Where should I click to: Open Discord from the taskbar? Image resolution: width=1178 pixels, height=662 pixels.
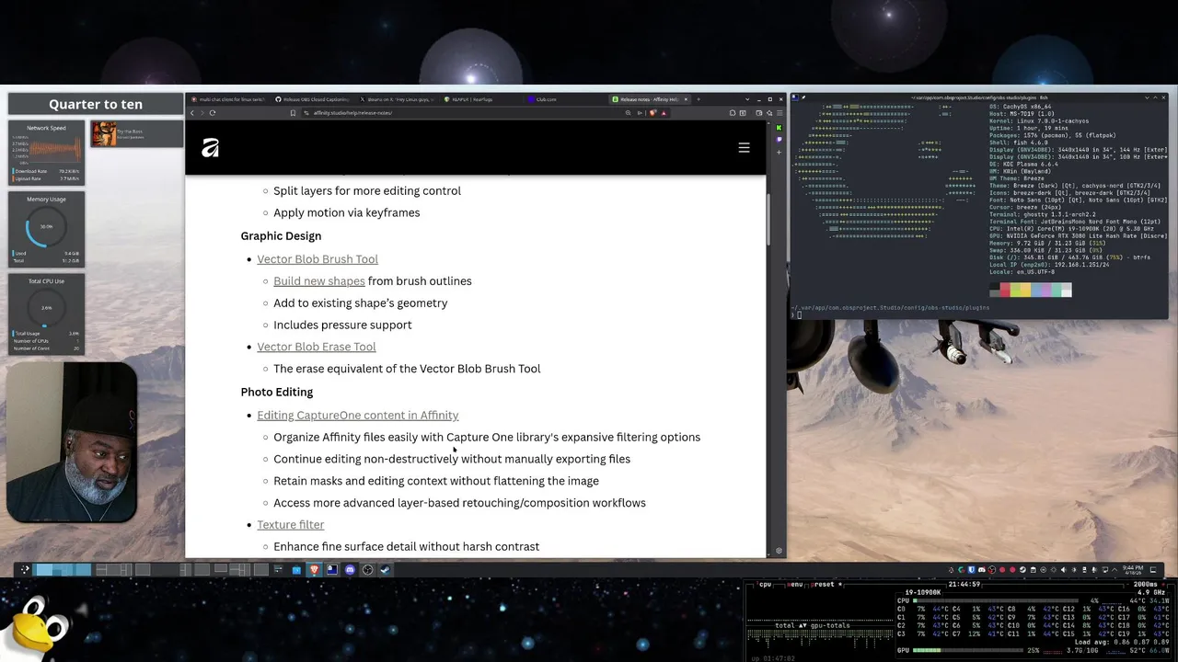tap(350, 569)
